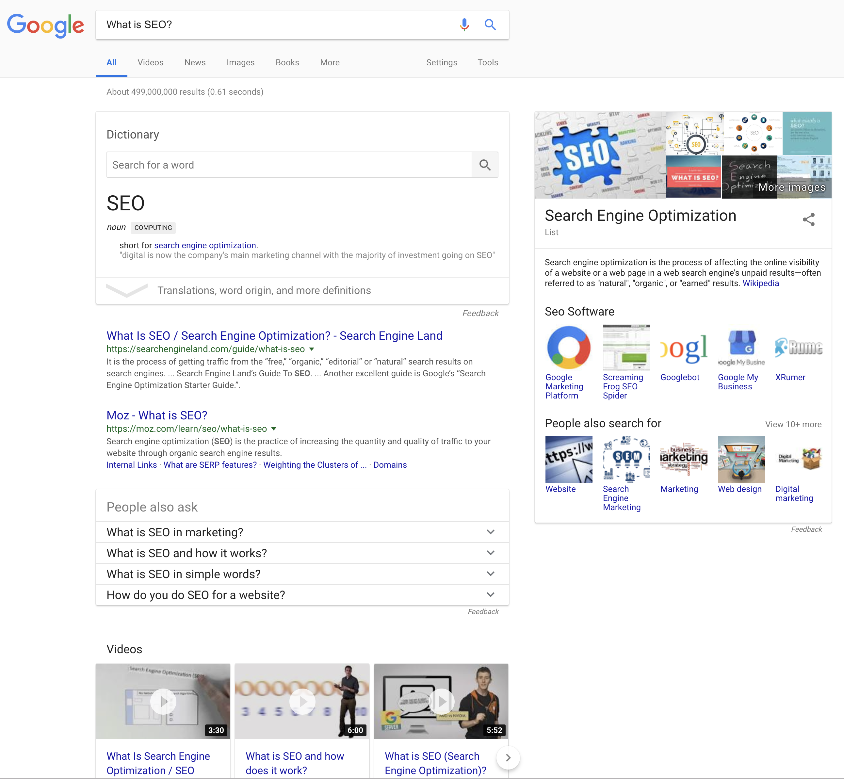Image resolution: width=844 pixels, height=780 pixels.
Task: Open the Web design thumbnail
Action: point(741,459)
